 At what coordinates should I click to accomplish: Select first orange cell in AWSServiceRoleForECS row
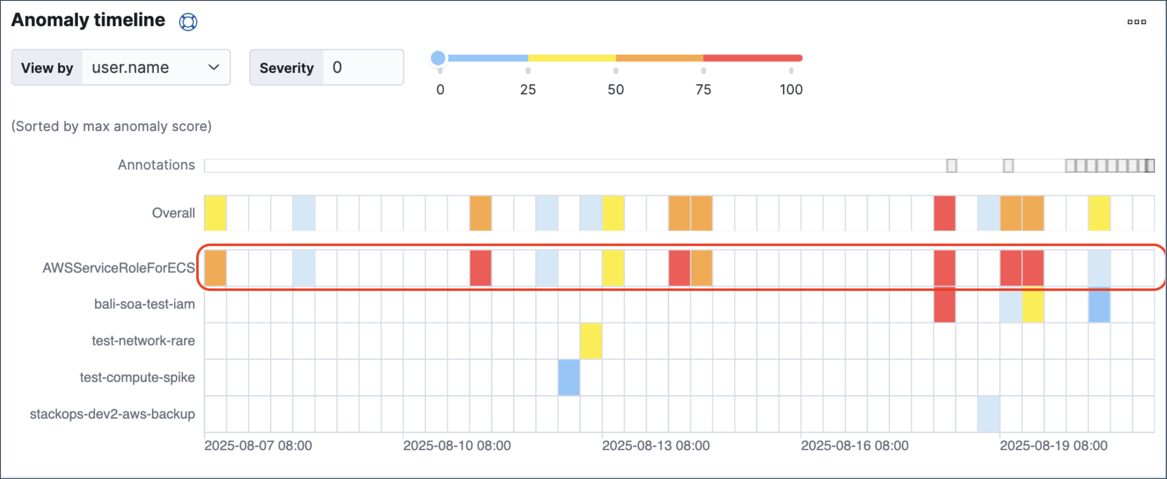coord(215,268)
